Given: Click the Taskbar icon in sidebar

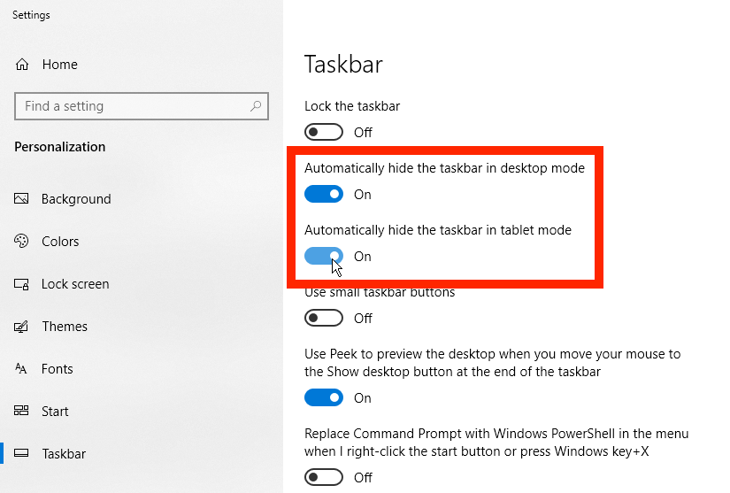Looking at the screenshot, I should [21, 453].
